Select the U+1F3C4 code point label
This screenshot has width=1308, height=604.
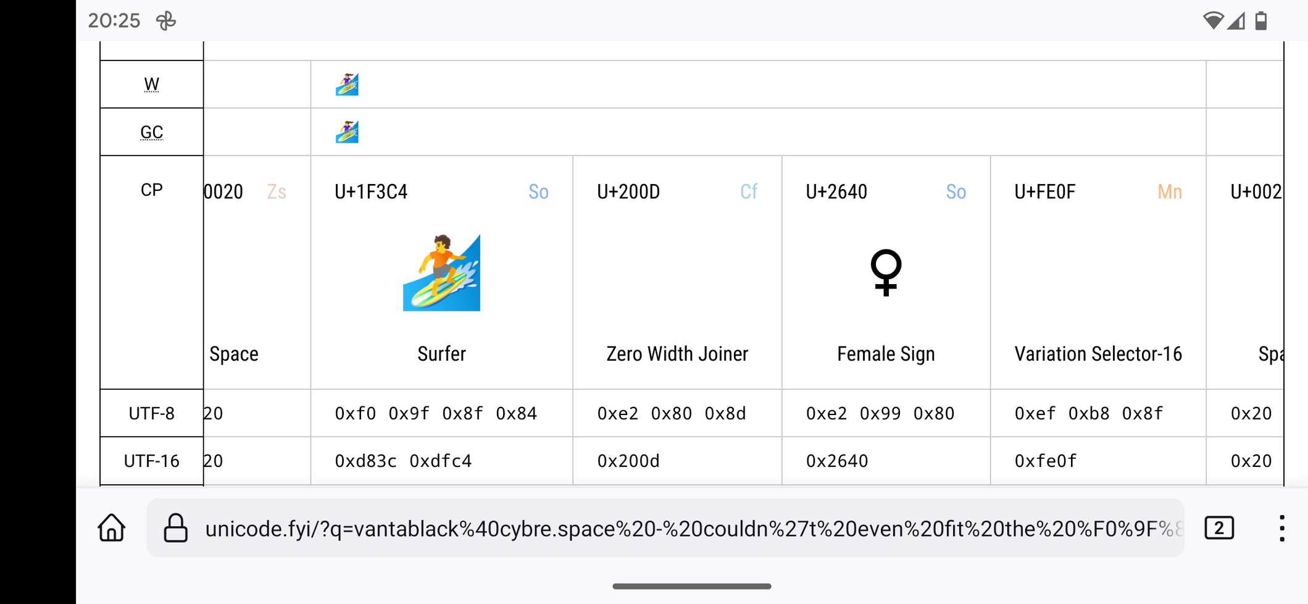[x=371, y=192]
